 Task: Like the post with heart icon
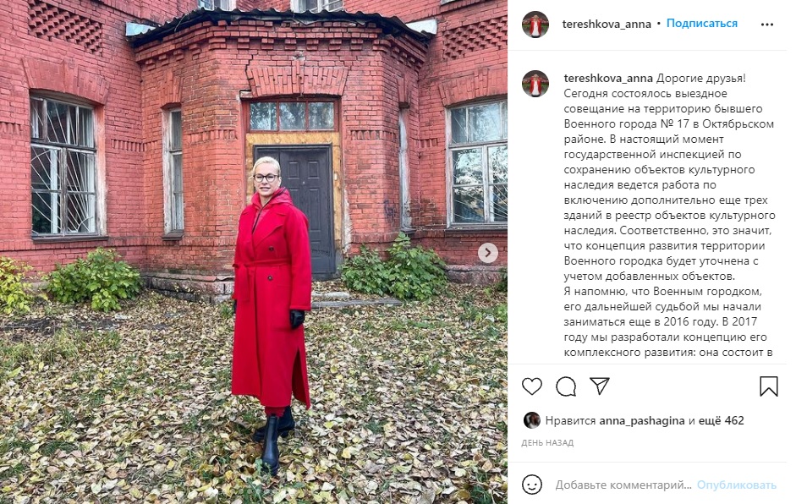point(532,386)
